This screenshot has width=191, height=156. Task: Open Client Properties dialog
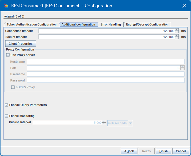21,43
